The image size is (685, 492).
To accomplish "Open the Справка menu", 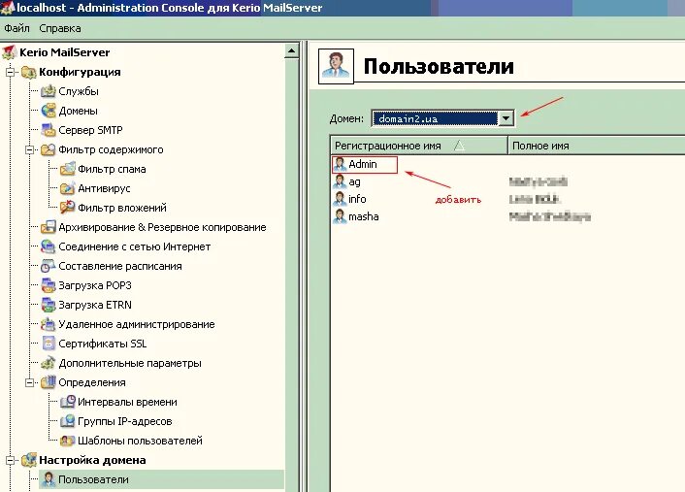I will 60,28.
